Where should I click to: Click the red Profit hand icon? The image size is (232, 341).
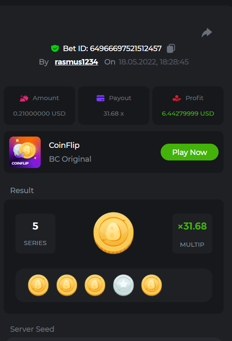coord(177,98)
